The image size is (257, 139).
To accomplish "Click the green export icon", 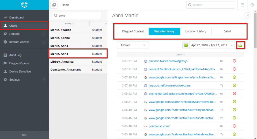I will point(240,45).
